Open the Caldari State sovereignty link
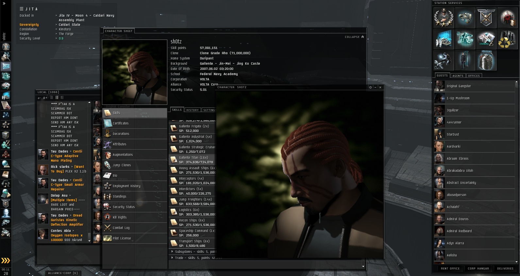This screenshot has height=276, width=520. (69, 24)
